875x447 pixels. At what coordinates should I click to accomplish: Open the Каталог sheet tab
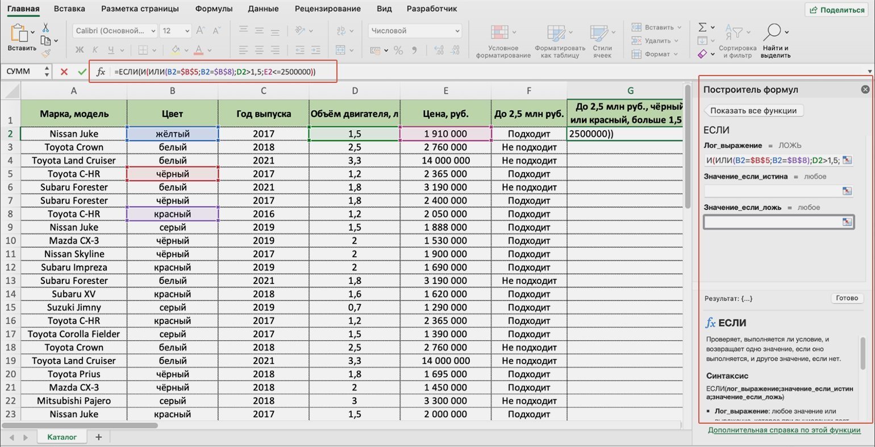pyautogui.click(x=61, y=437)
